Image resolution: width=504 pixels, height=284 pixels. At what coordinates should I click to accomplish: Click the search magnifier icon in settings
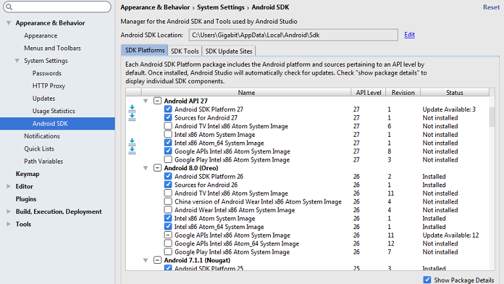tap(9, 7)
